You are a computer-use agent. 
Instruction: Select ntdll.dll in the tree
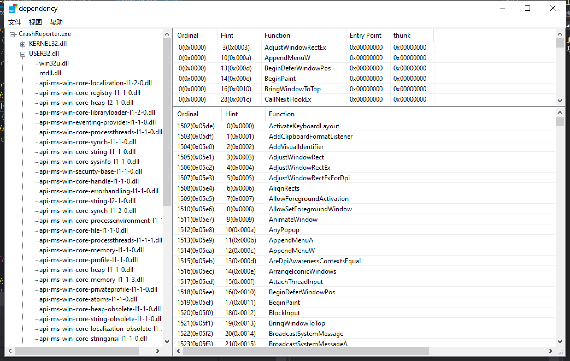(50, 73)
